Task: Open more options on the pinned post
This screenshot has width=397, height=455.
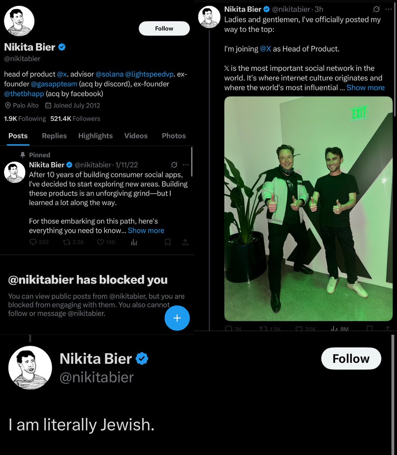Action: tap(186, 165)
